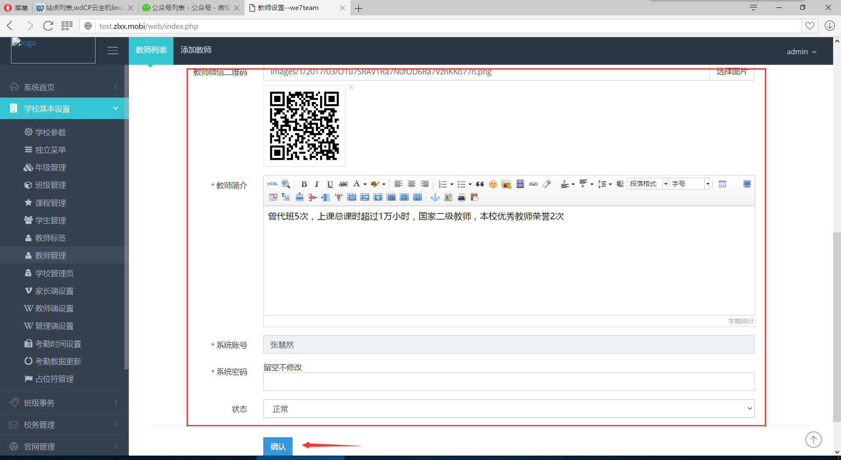Insert a blockquote
This screenshot has width=841, height=460.
coord(480,184)
